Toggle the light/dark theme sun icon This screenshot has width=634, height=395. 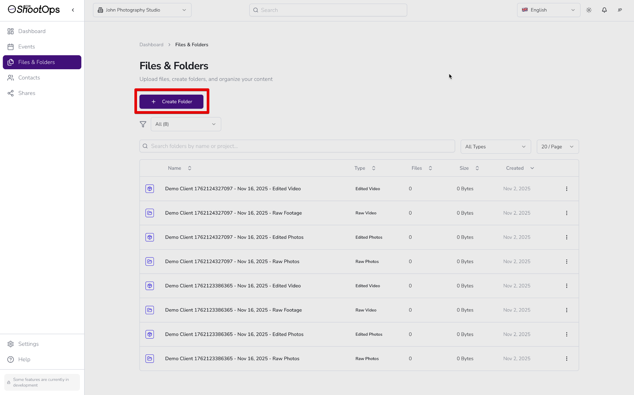(x=589, y=10)
